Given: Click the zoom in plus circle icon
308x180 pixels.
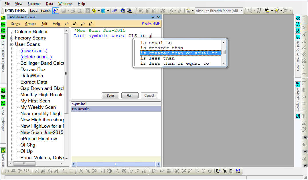Looking at the screenshot, I should pos(210,171).
